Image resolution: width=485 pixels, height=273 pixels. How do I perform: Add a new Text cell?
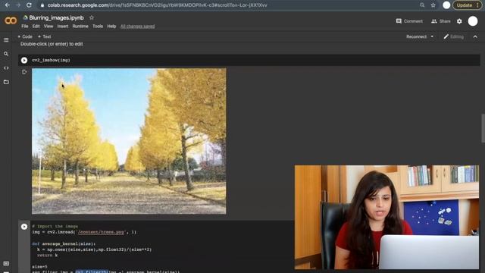(44, 36)
